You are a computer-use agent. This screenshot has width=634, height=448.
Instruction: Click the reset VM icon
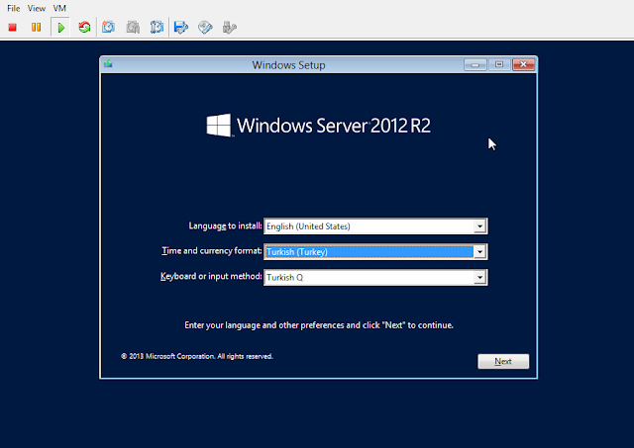pyautogui.click(x=84, y=28)
